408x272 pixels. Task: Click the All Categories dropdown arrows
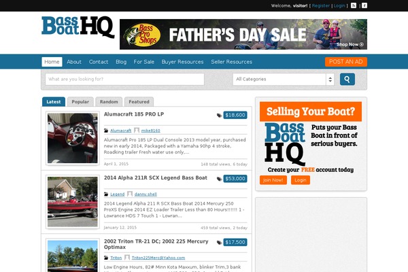330,79
